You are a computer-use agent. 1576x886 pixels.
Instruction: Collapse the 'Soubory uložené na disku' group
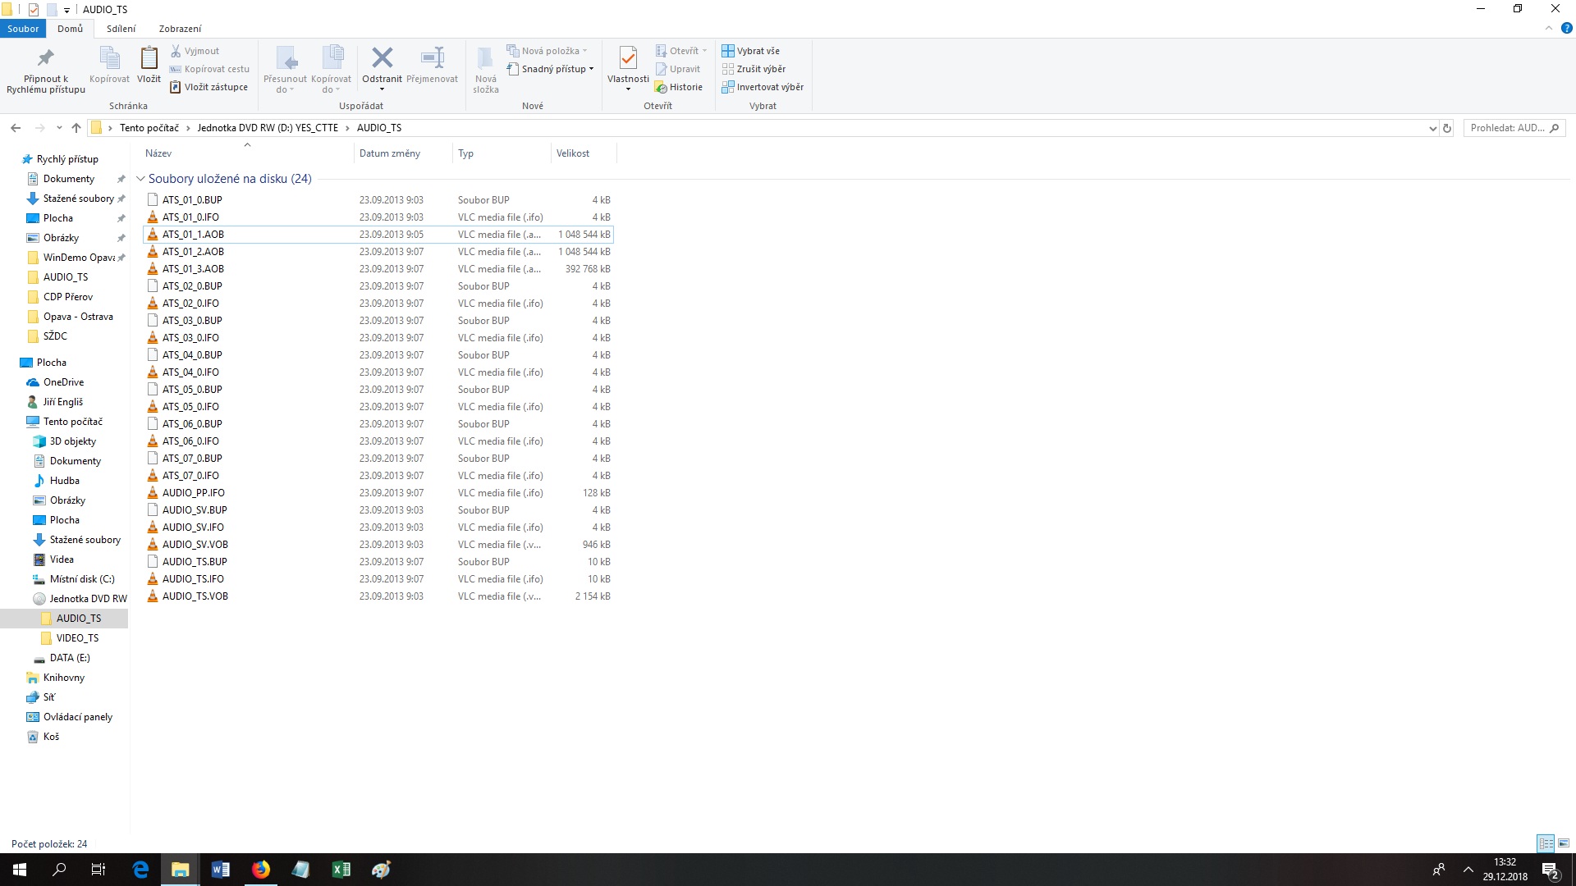click(140, 179)
